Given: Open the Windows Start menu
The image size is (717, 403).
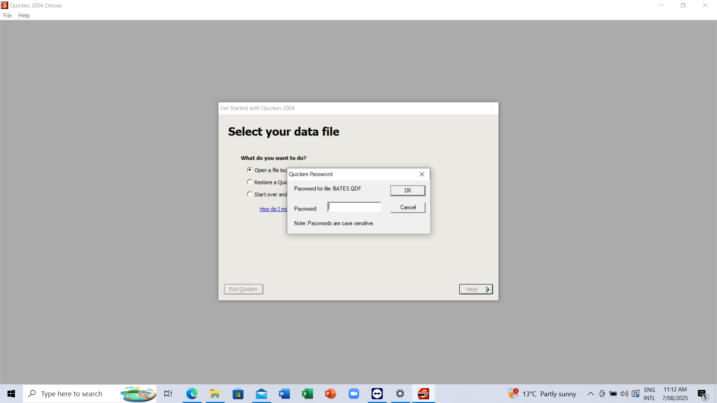Looking at the screenshot, I should point(11,394).
